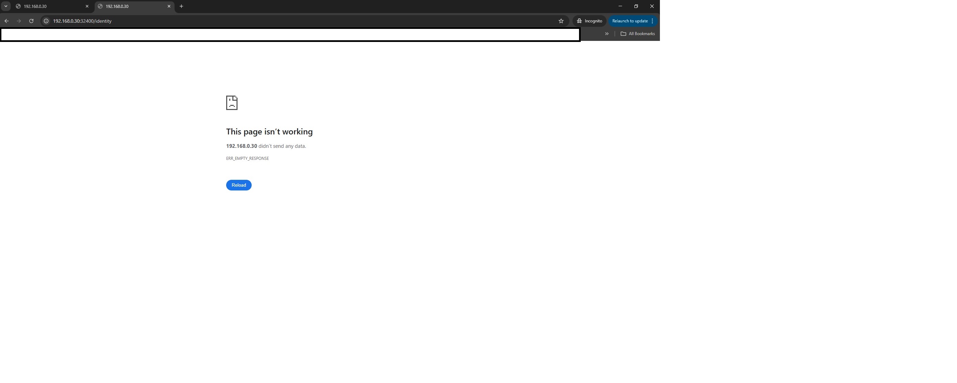Expand hidden bookmarks double-chevron
Image resolution: width=957 pixels, height=383 pixels.
coord(607,34)
